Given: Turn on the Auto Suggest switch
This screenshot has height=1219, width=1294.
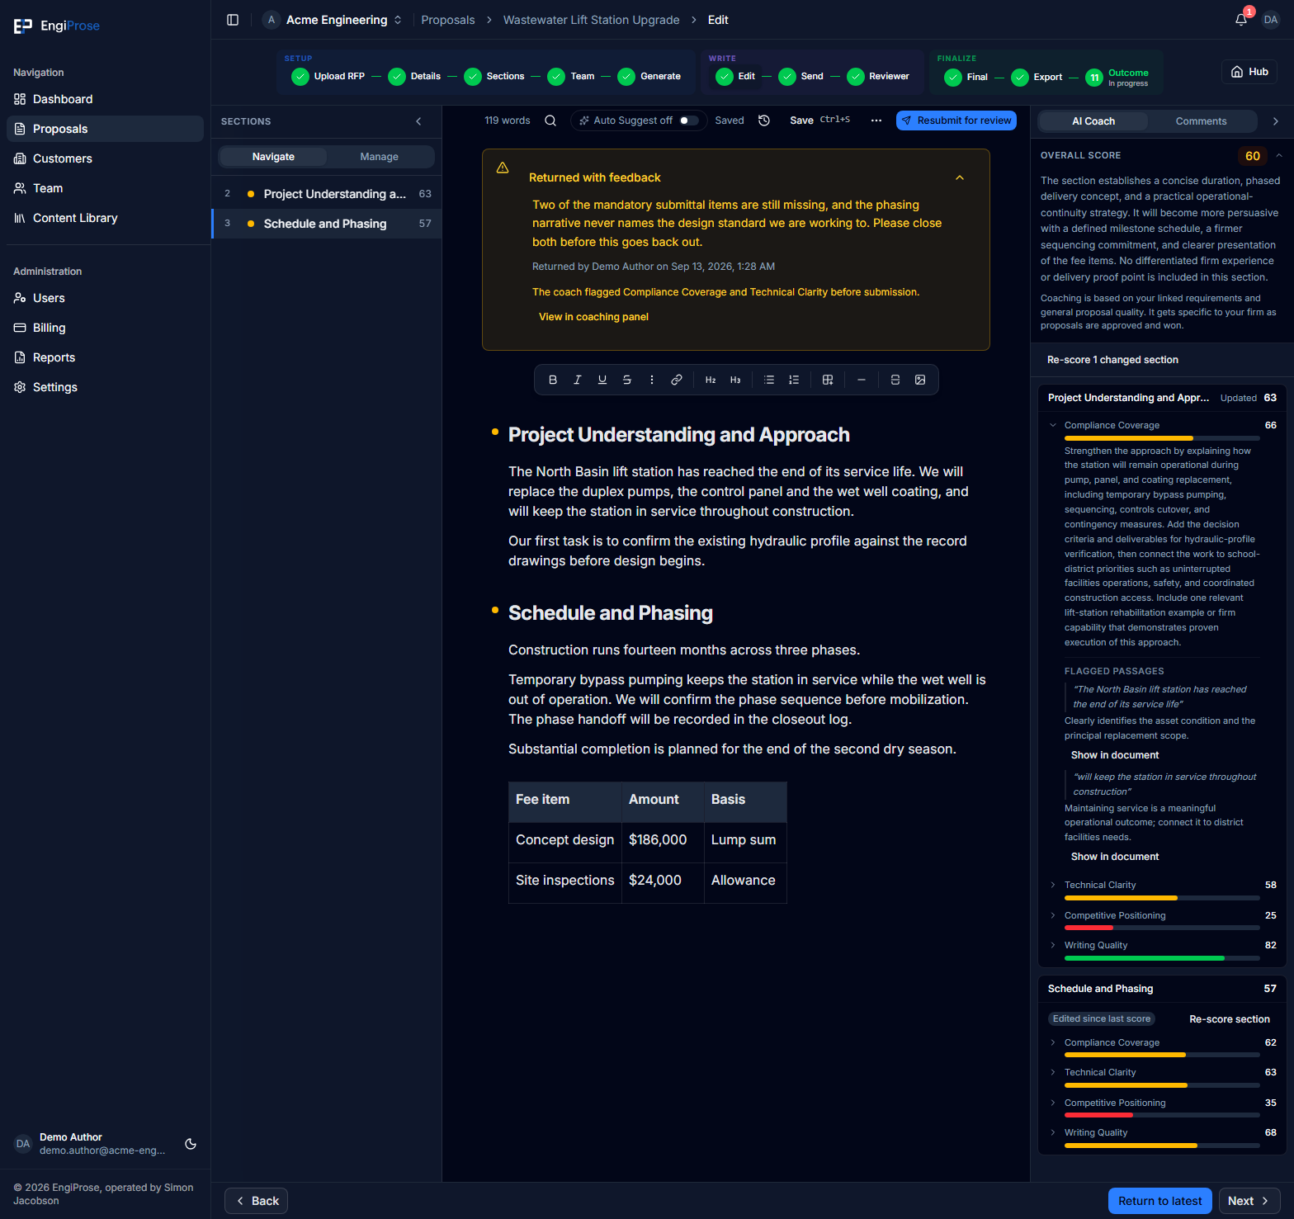Looking at the screenshot, I should point(689,120).
